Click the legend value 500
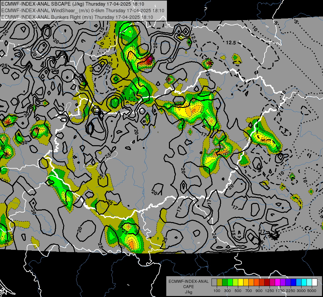The width and height of the screenshot is (323, 297). [x=238, y=291]
